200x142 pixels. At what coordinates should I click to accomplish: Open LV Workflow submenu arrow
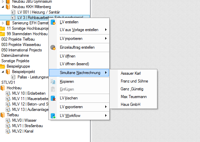106,116
